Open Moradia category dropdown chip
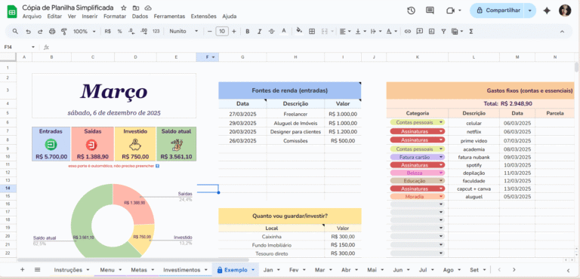 pos(417,197)
